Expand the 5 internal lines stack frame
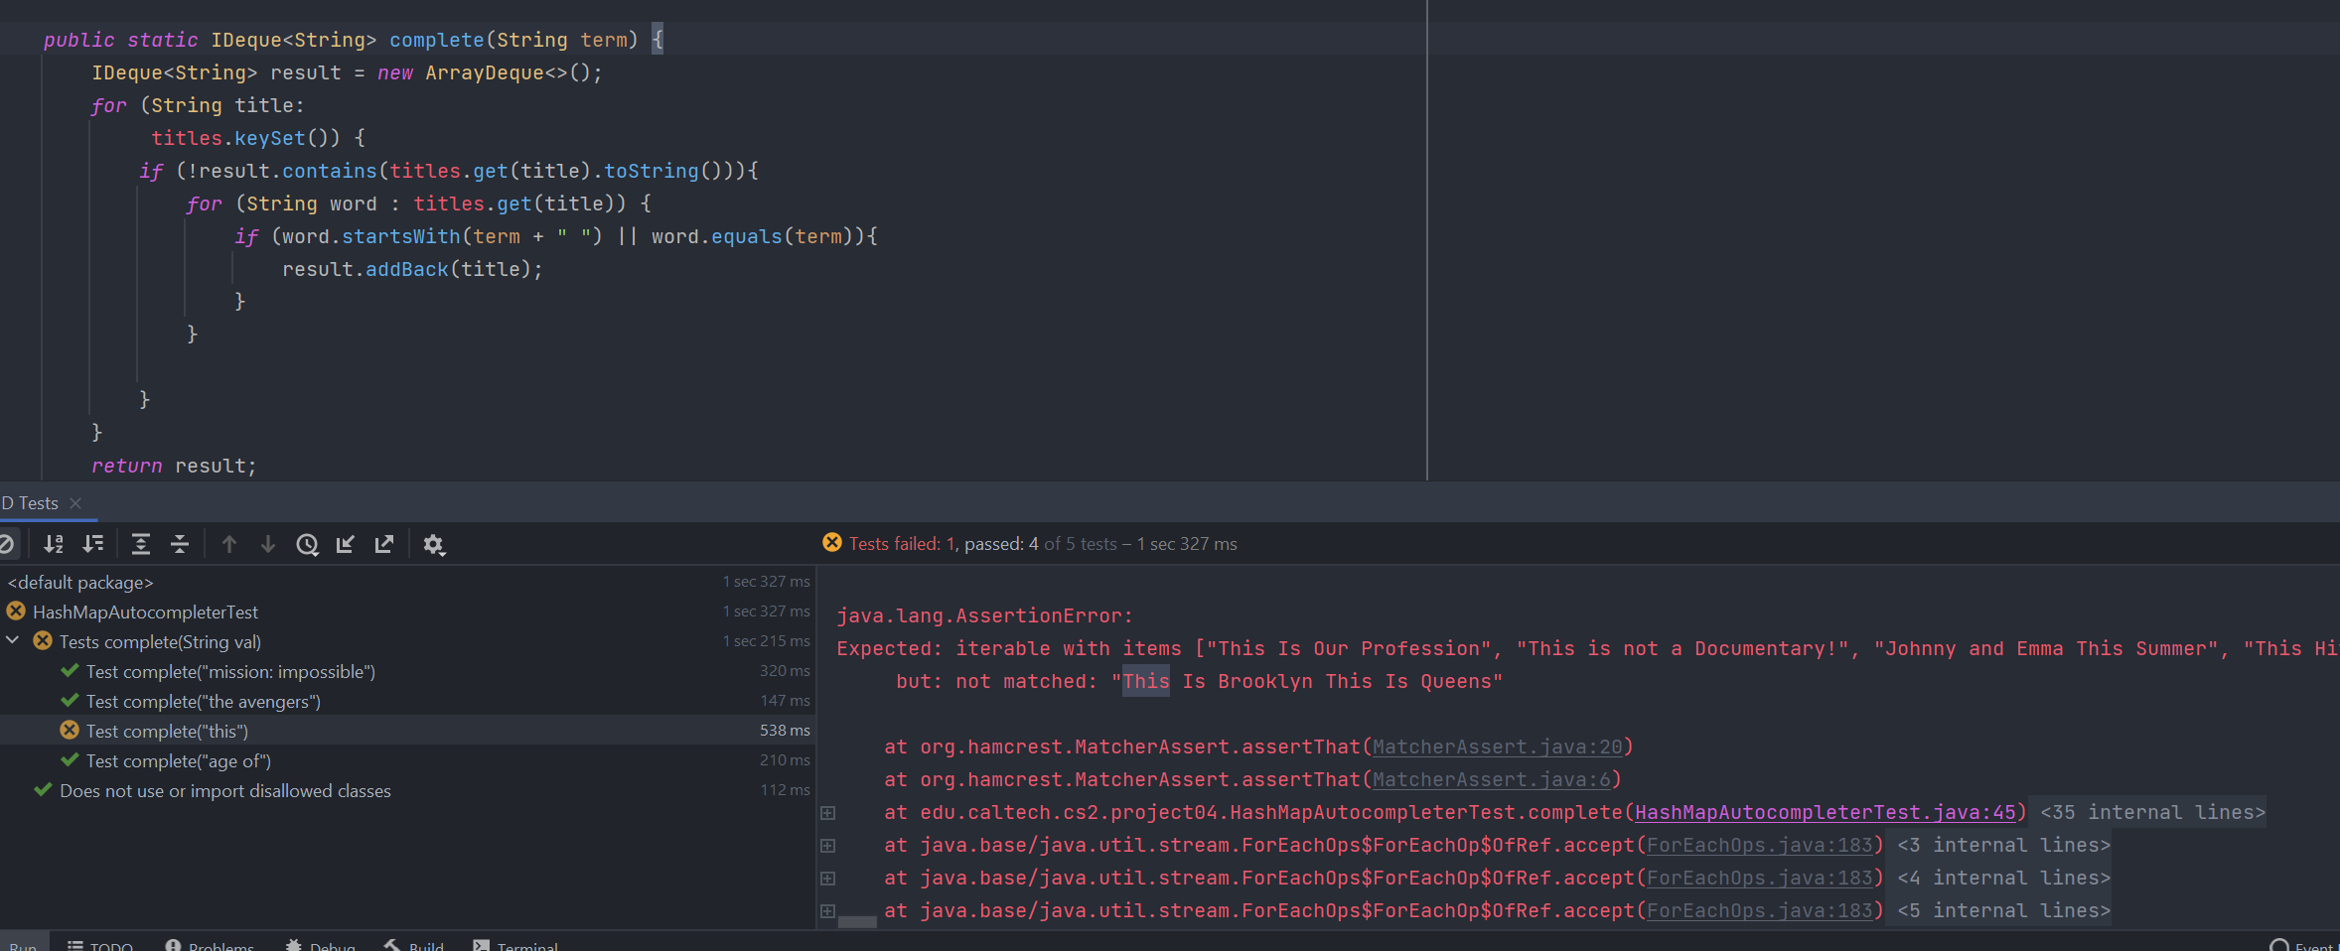This screenshot has height=951, width=2340. (827, 911)
